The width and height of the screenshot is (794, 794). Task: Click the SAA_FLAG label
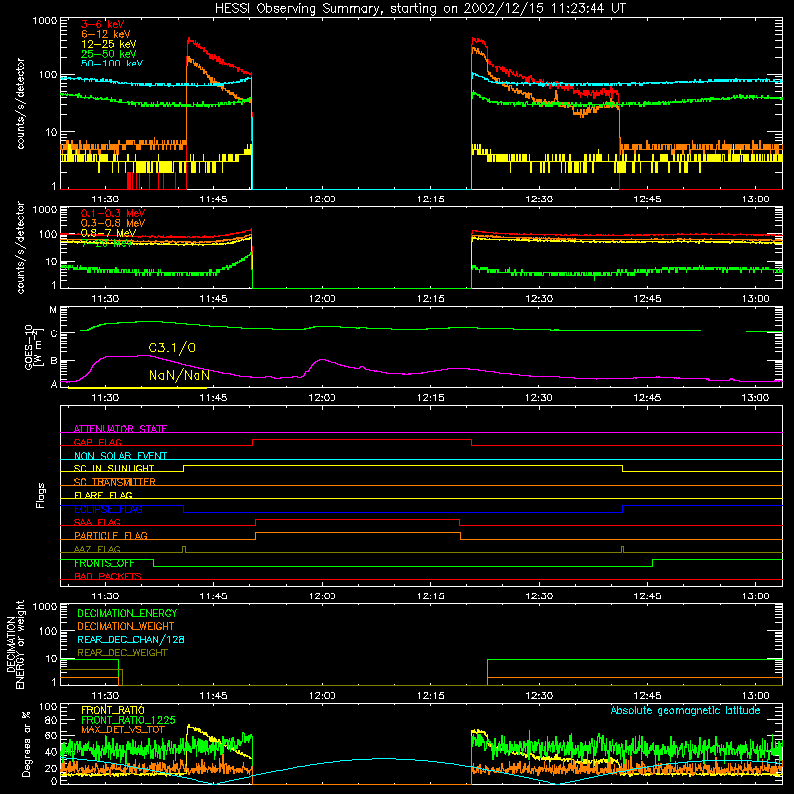[97, 522]
